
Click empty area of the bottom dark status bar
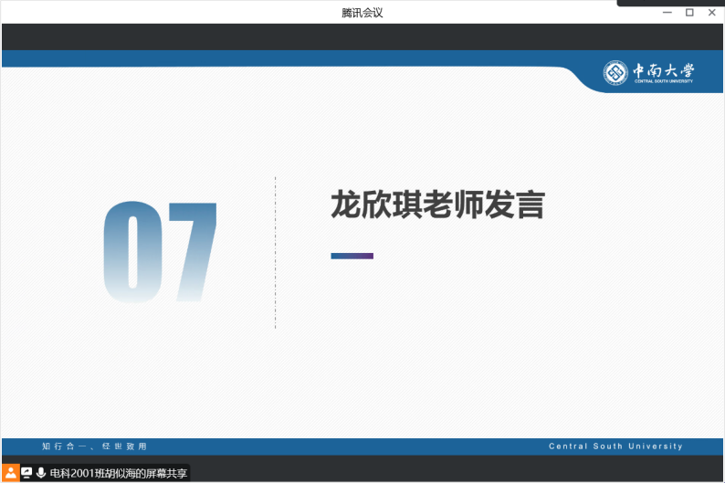[457, 473]
